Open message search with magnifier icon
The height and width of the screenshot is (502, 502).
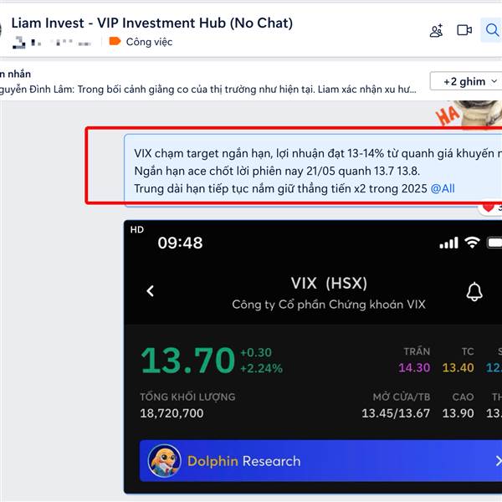tap(492, 30)
